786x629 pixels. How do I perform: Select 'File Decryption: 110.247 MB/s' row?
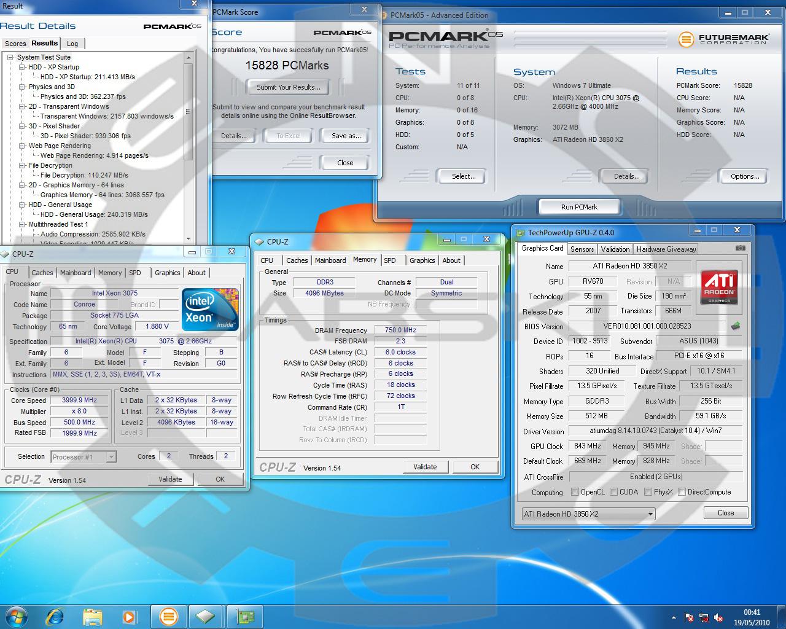pyautogui.click(x=84, y=175)
